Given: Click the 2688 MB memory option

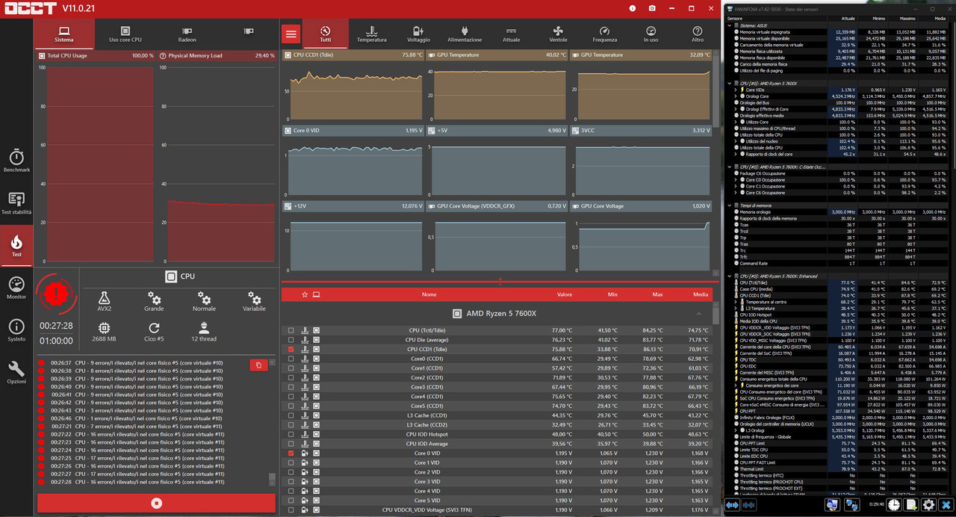Looking at the screenshot, I should point(104,332).
